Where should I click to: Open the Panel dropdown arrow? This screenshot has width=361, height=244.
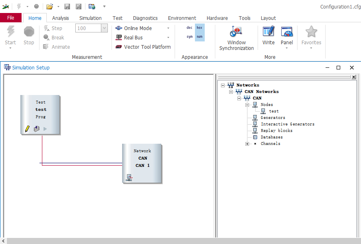point(287,48)
